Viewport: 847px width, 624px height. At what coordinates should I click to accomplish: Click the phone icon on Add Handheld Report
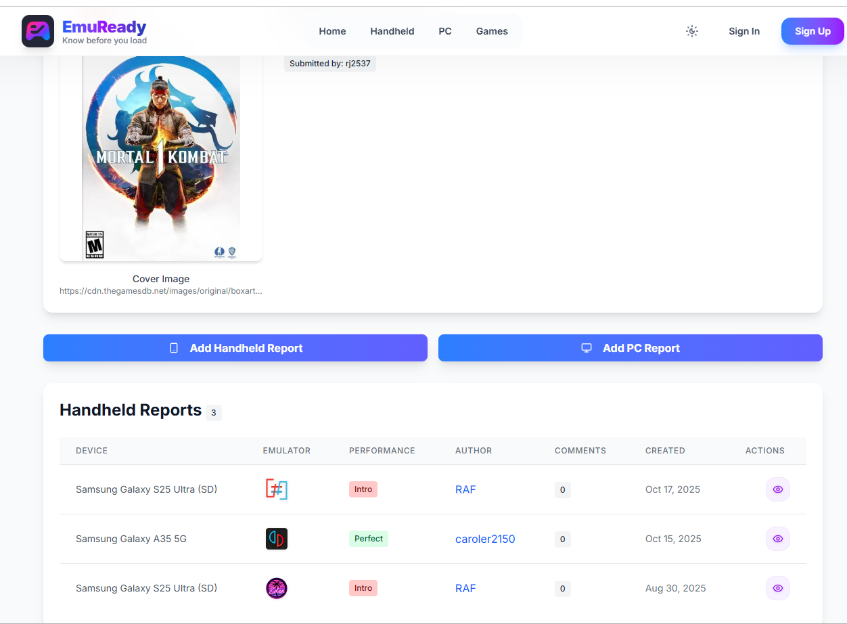(x=174, y=348)
